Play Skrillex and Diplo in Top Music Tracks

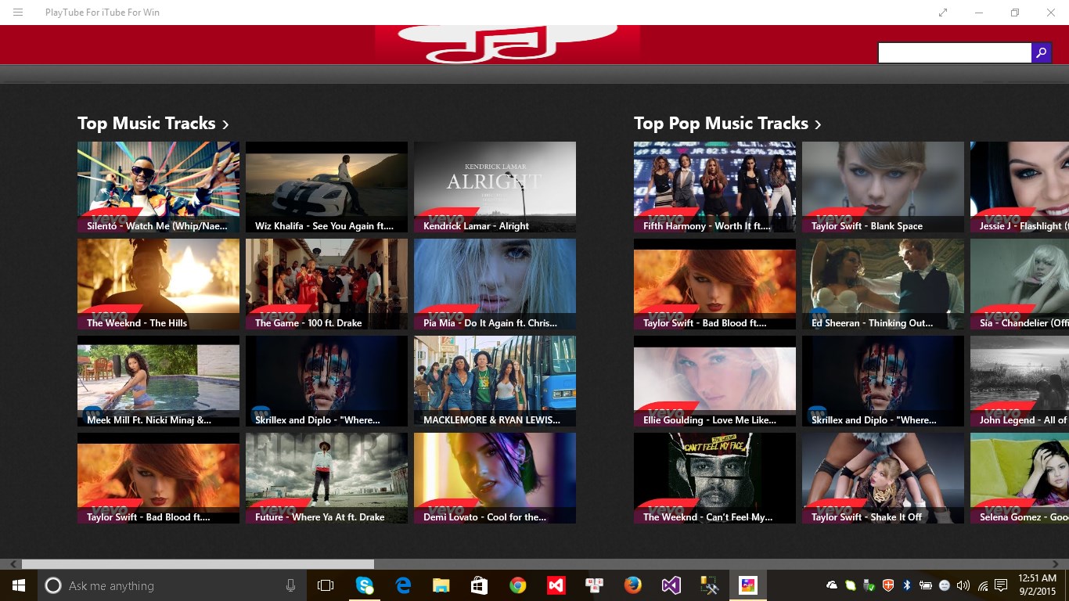326,381
